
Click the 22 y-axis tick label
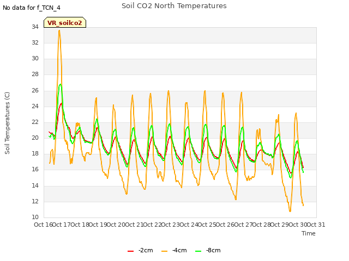click(x=35, y=122)
